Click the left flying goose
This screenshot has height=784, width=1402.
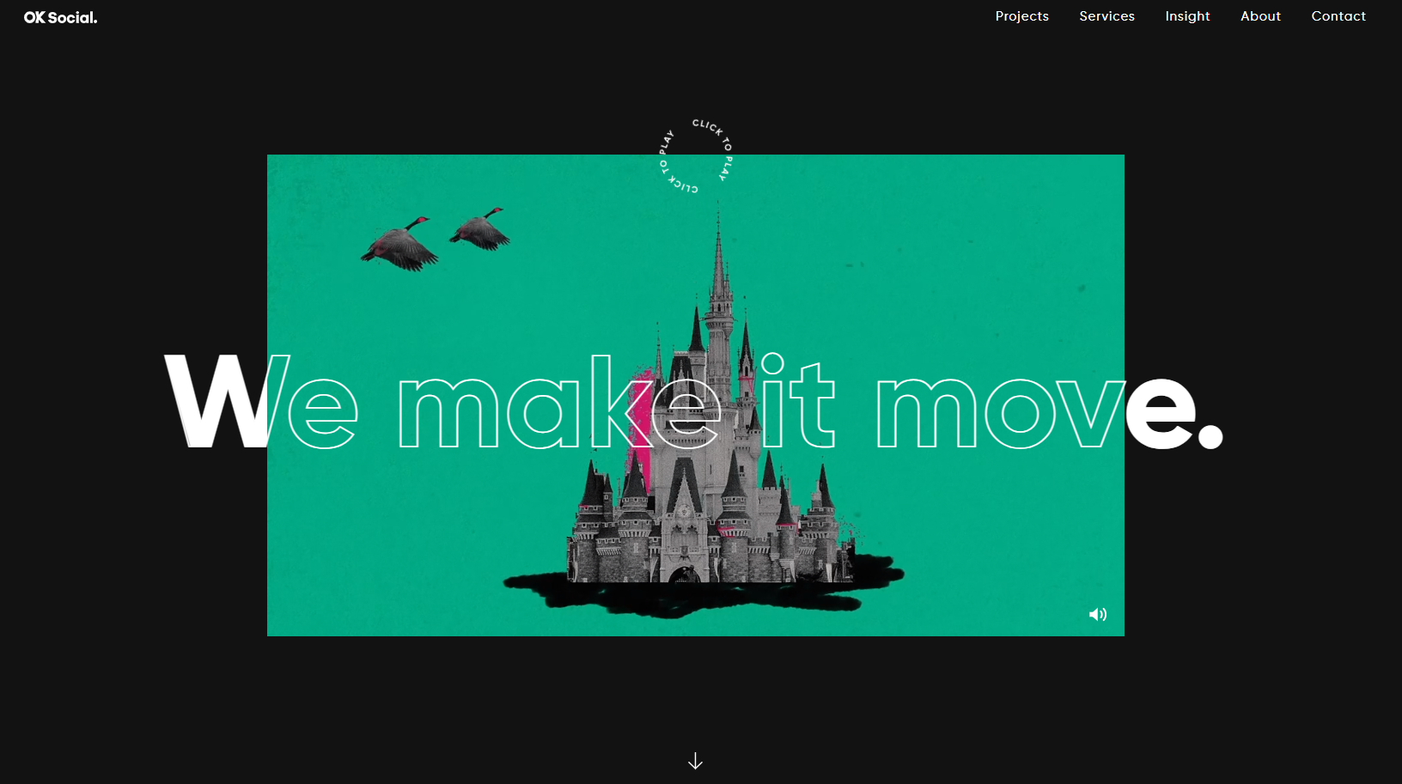[399, 246]
